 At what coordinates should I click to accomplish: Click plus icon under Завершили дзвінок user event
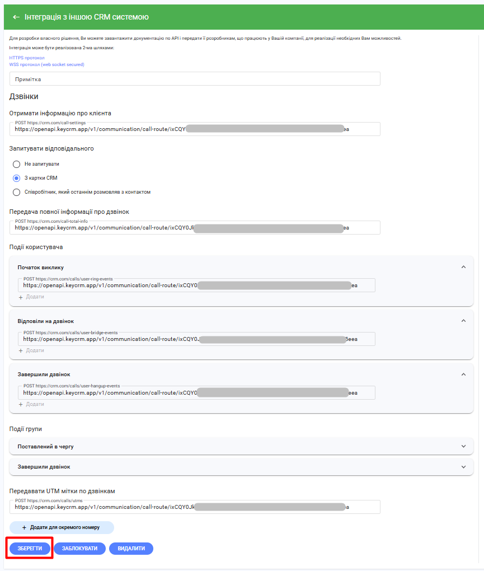[x=21, y=404]
